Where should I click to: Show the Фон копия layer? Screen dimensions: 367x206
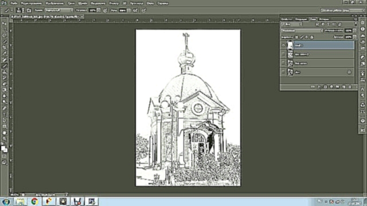[283, 63]
